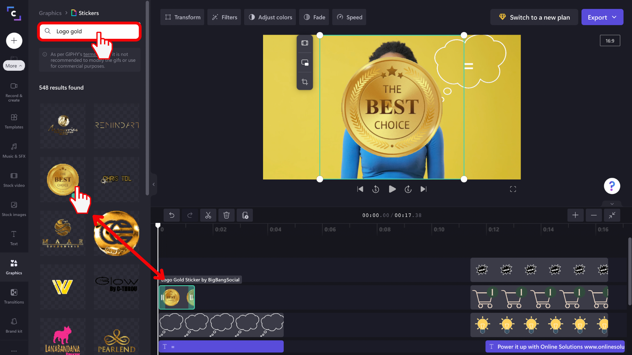Open the Transitions panel
Image resolution: width=632 pixels, height=355 pixels.
(14, 296)
